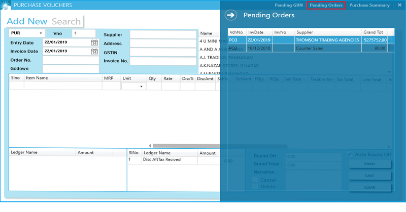Screen dimensions: 406x212
Task: Open the Purchase Summary panel
Action: point(369,5)
